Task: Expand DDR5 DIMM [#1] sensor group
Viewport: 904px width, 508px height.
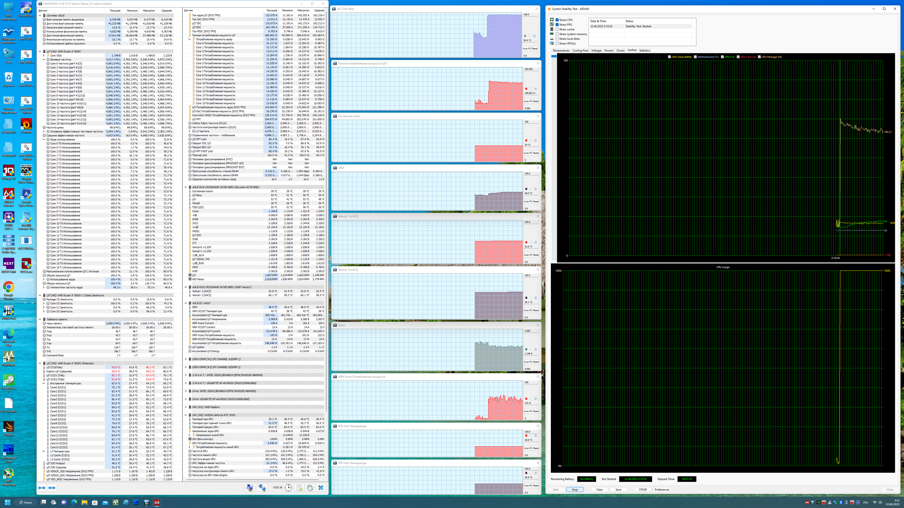Action: tap(186, 359)
